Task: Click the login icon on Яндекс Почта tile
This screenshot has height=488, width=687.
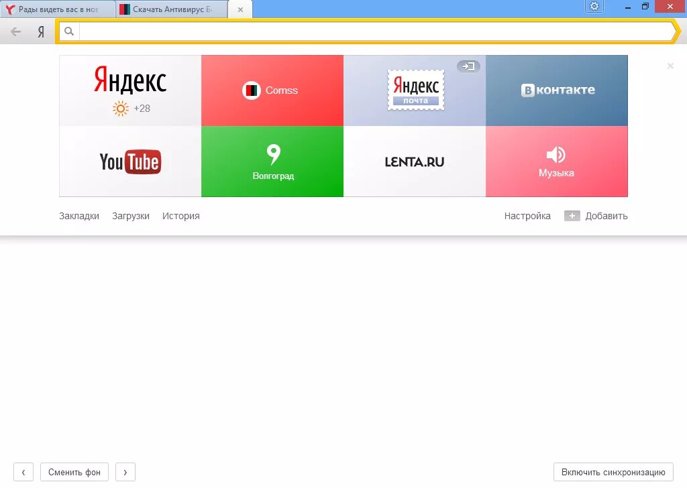Action: (x=468, y=66)
